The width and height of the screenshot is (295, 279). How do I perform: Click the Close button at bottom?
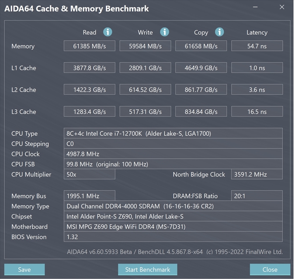click(270, 269)
